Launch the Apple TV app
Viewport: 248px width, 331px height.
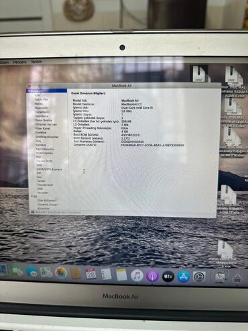click(x=168, y=277)
